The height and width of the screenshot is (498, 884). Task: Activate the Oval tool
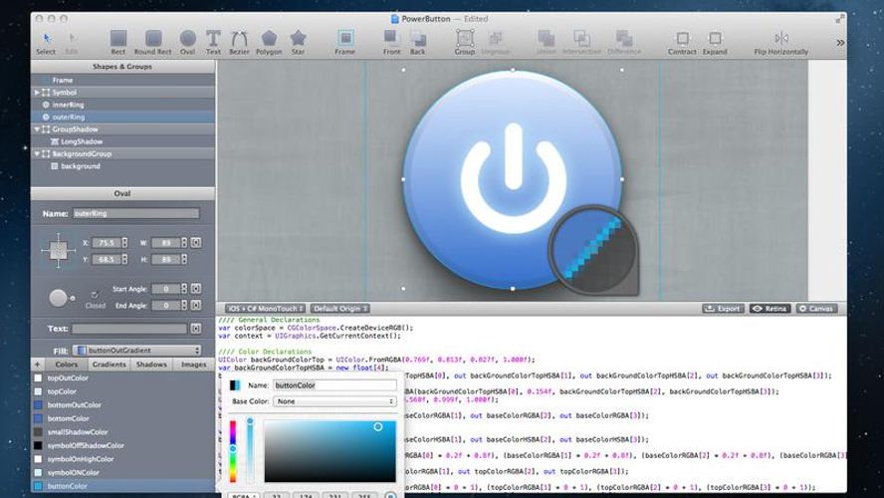[x=188, y=42]
